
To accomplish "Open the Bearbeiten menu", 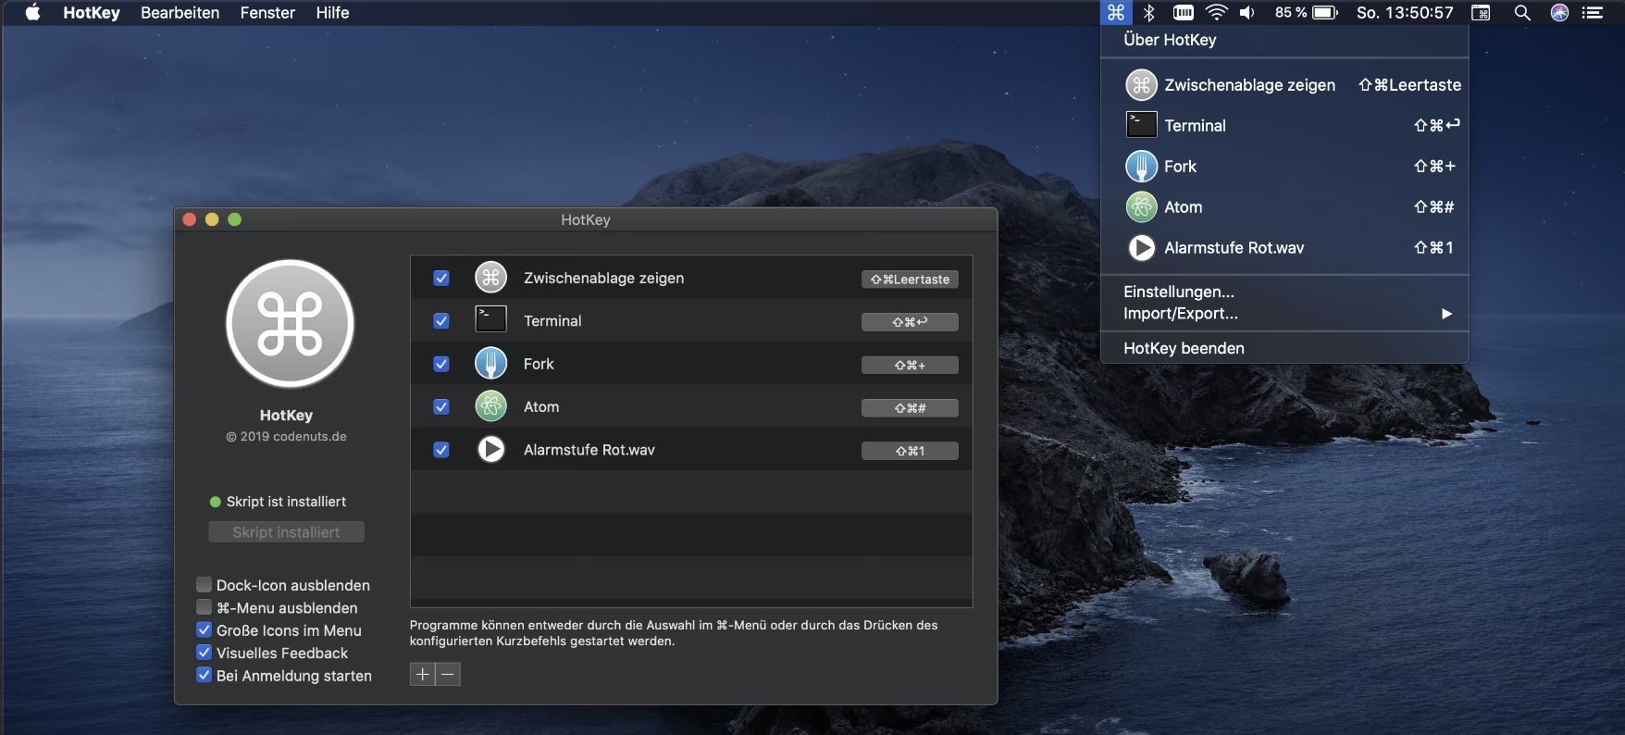I will [x=180, y=13].
